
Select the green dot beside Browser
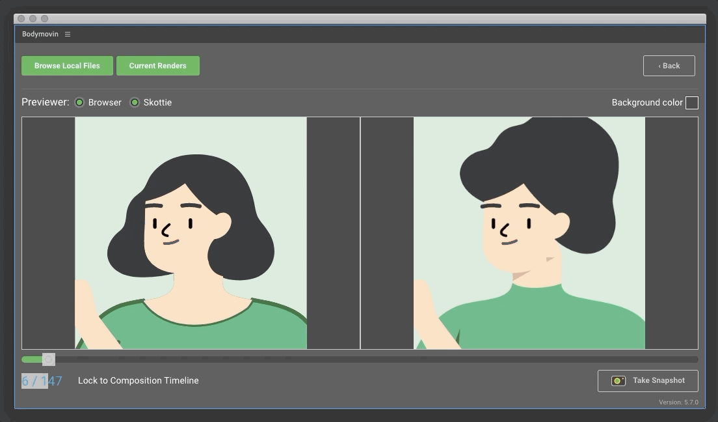coord(79,102)
